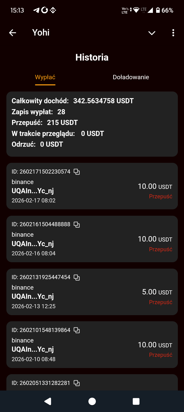Tap the Binance notification icon in status bar
184x412 pixels.
pyautogui.click(x=53, y=10)
